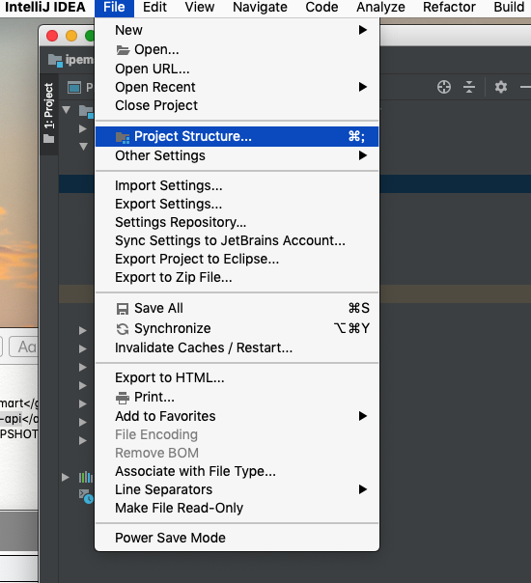The height and width of the screenshot is (583, 531).
Task: Click the Scratches and Consoles icon
Action: coord(86,496)
